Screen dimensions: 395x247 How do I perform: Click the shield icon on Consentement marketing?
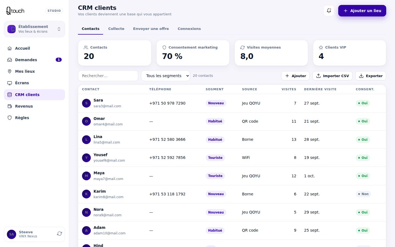click(x=164, y=47)
